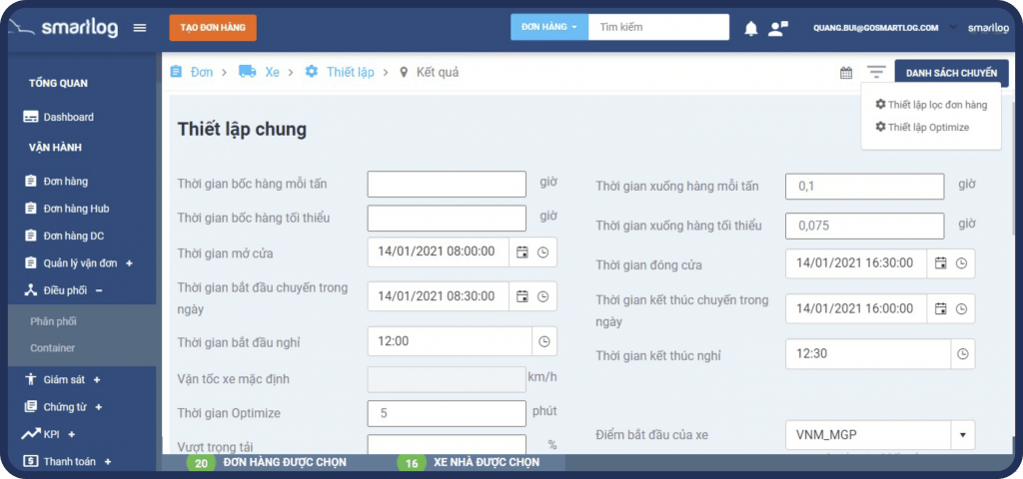Toggle the hamburger menu icon
This screenshot has width=1023, height=479.
coord(140,28)
